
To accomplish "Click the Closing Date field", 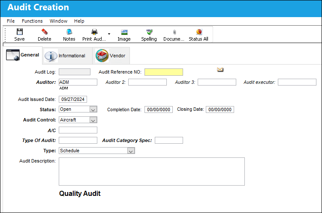I will click(220, 109).
